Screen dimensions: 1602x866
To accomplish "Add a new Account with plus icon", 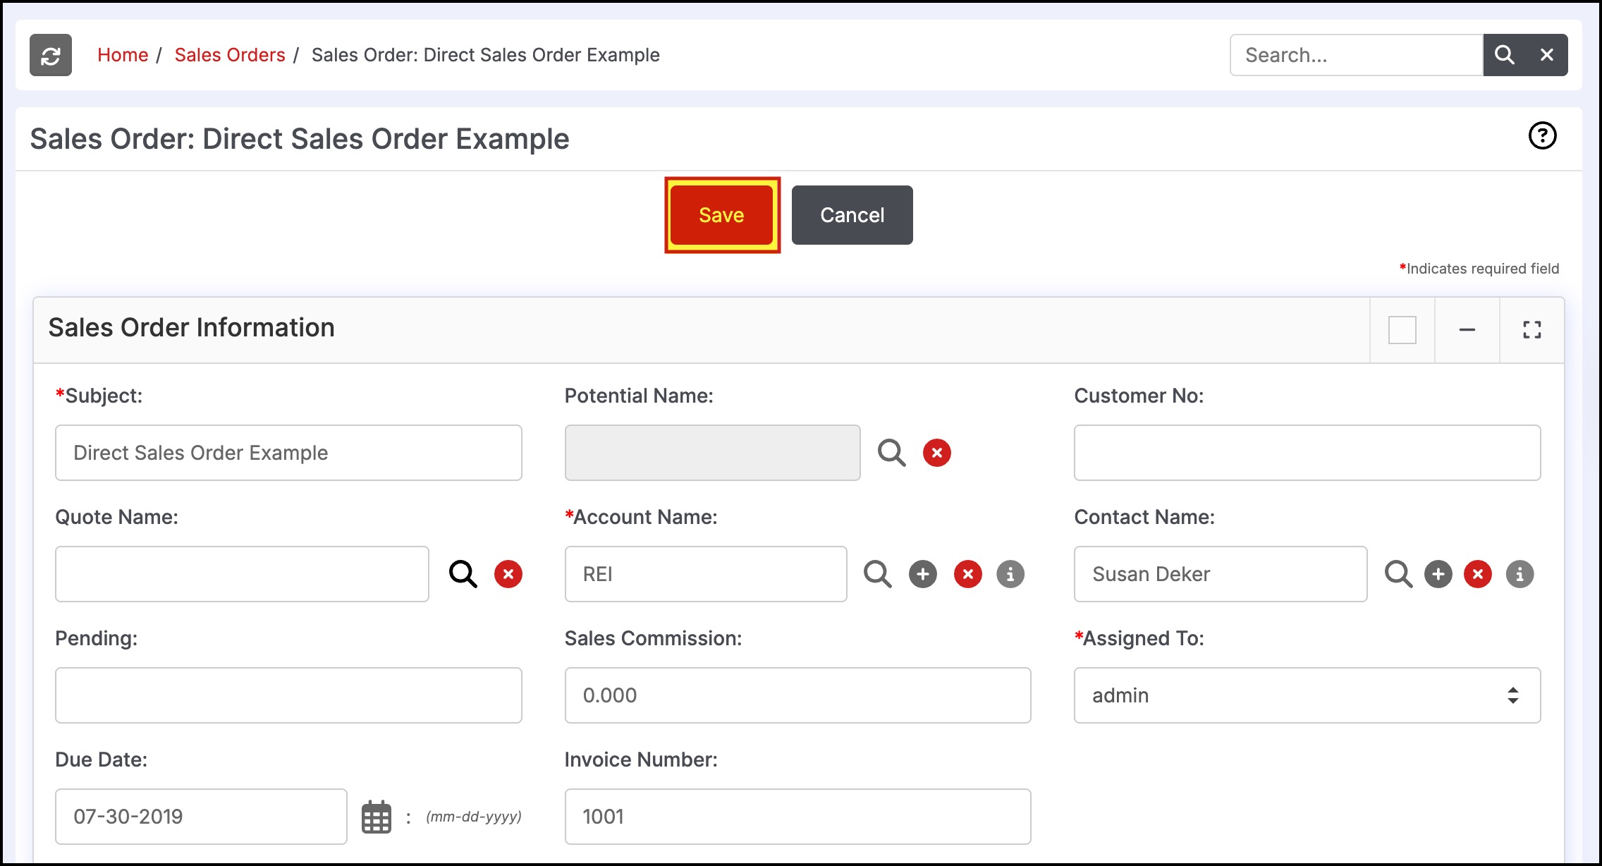I will tap(922, 574).
